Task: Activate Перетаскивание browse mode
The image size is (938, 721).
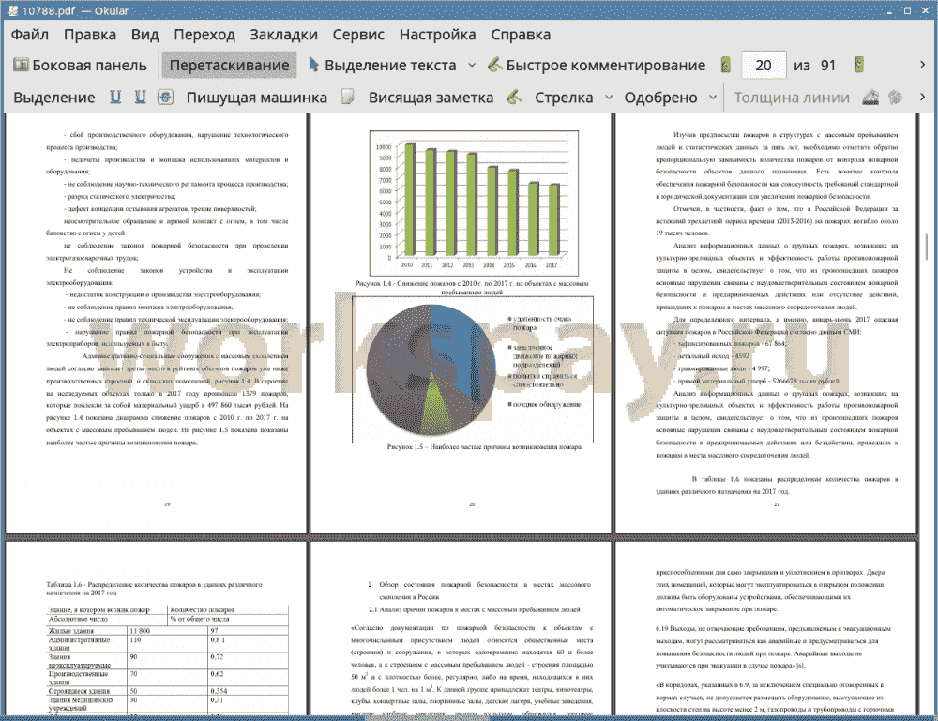Action: (229, 65)
